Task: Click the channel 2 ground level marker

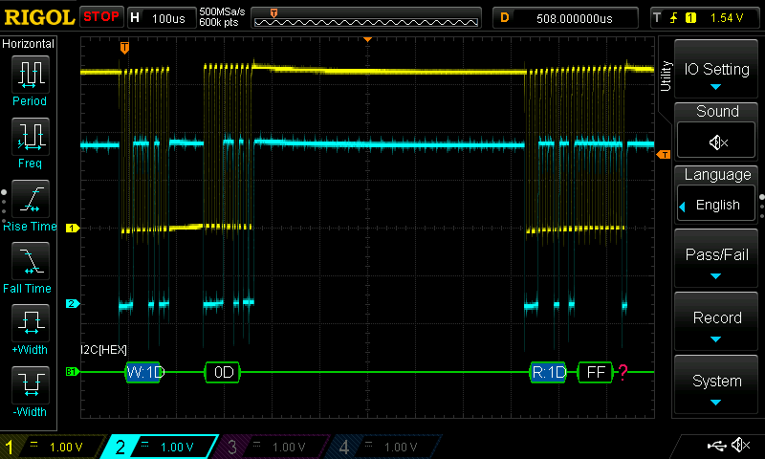Action: click(73, 303)
